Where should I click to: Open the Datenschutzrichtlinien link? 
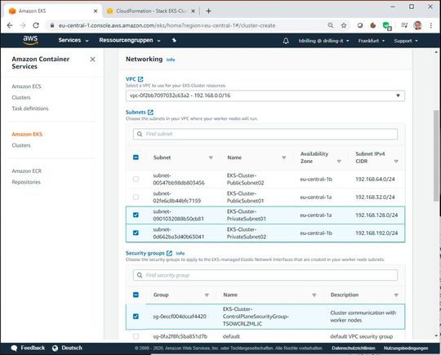tap(354, 348)
